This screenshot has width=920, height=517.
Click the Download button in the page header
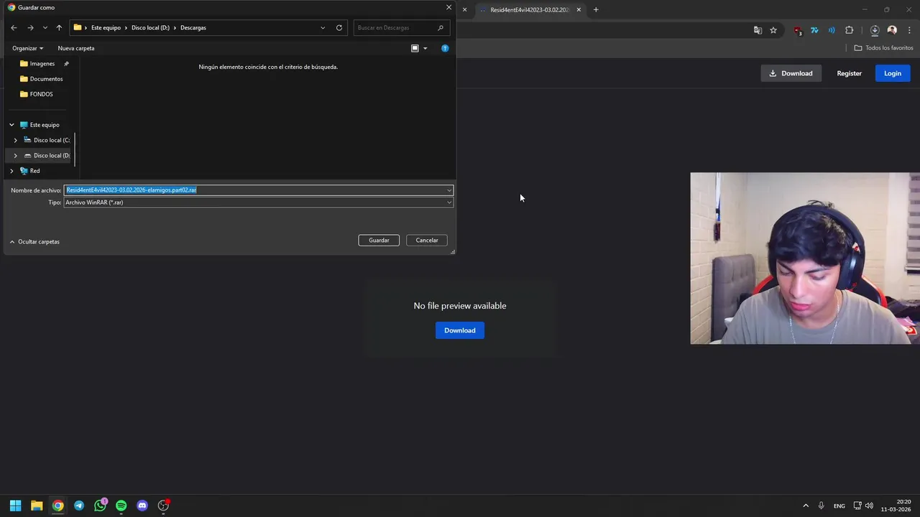coord(791,73)
